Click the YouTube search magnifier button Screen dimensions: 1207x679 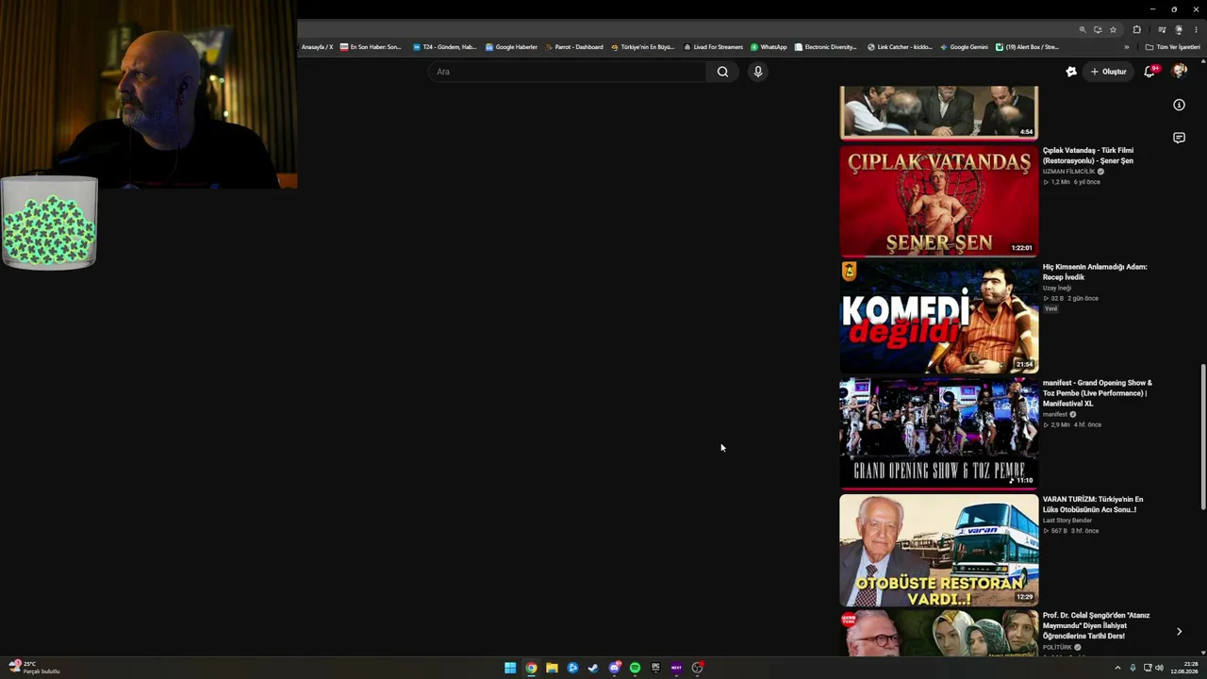pos(722,72)
